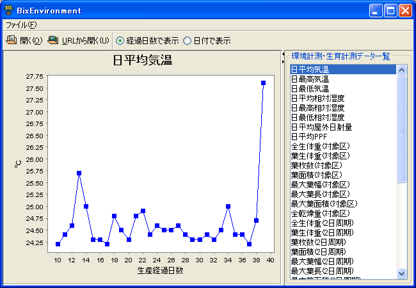Select the 経過日数で表示 radio button

(120, 40)
